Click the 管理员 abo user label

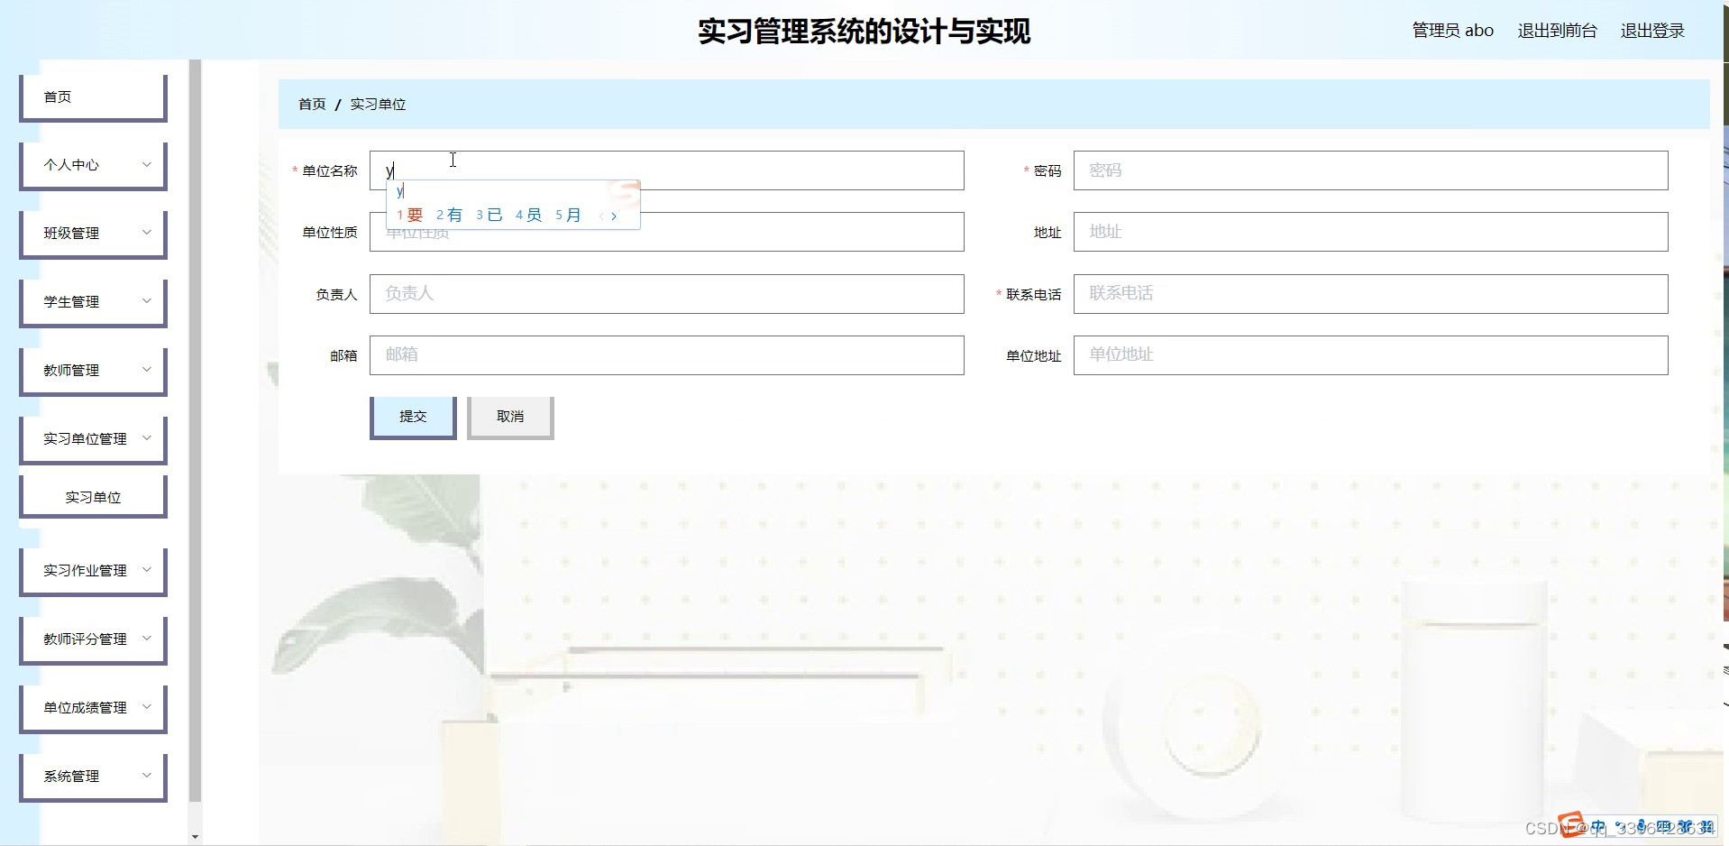point(1452,31)
